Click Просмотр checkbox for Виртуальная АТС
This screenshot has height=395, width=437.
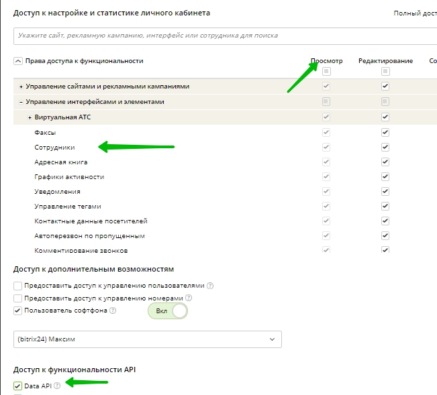tap(326, 117)
